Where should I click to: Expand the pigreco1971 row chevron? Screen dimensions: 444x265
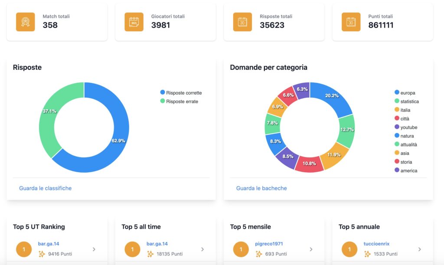pyautogui.click(x=311, y=249)
